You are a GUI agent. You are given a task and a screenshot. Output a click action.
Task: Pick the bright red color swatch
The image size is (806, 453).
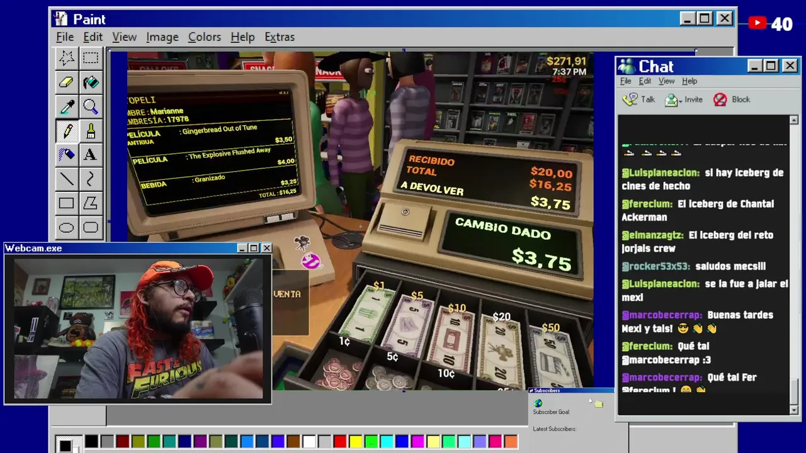[340, 442]
